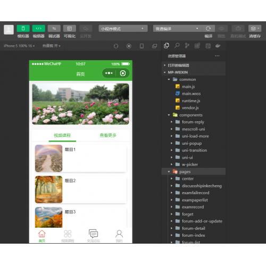Expand the forum-index folder
266x266 pixels.
pos(194,236)
